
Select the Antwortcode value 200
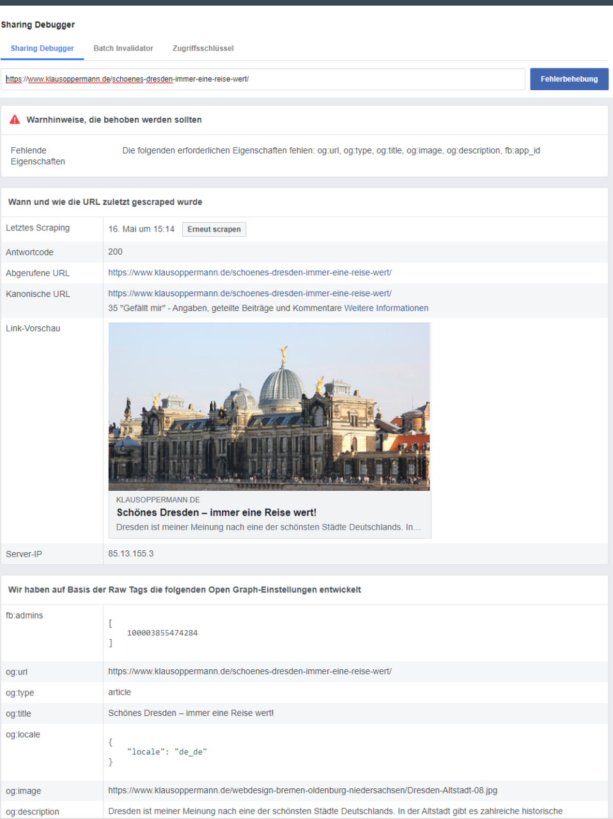[x=115, y=252]
